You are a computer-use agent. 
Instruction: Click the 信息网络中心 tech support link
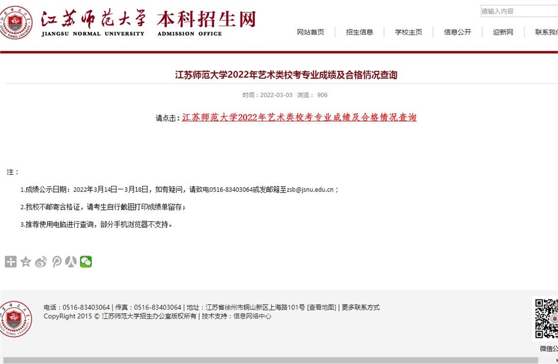[252, 317]
